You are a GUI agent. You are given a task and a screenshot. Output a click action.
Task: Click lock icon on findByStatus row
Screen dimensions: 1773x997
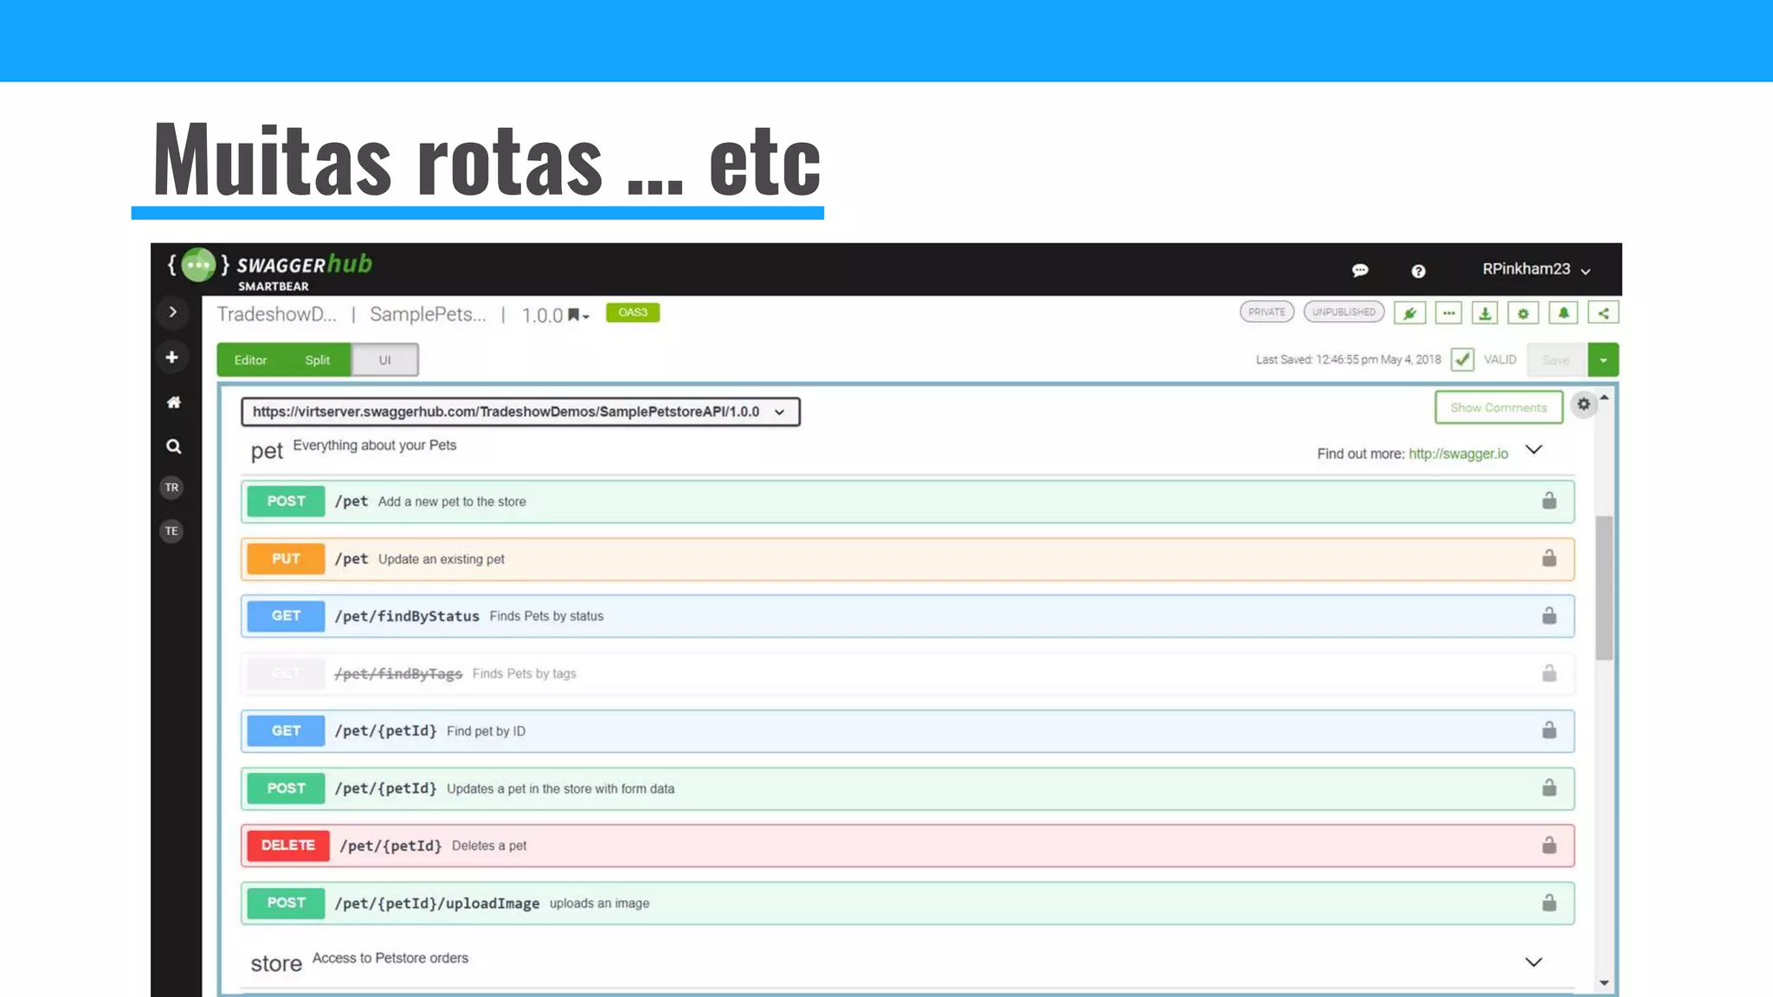1549,615
